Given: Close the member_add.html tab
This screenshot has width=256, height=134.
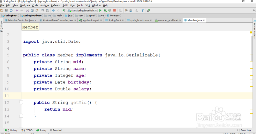Looking at the screenshot, I should [180, 20].
